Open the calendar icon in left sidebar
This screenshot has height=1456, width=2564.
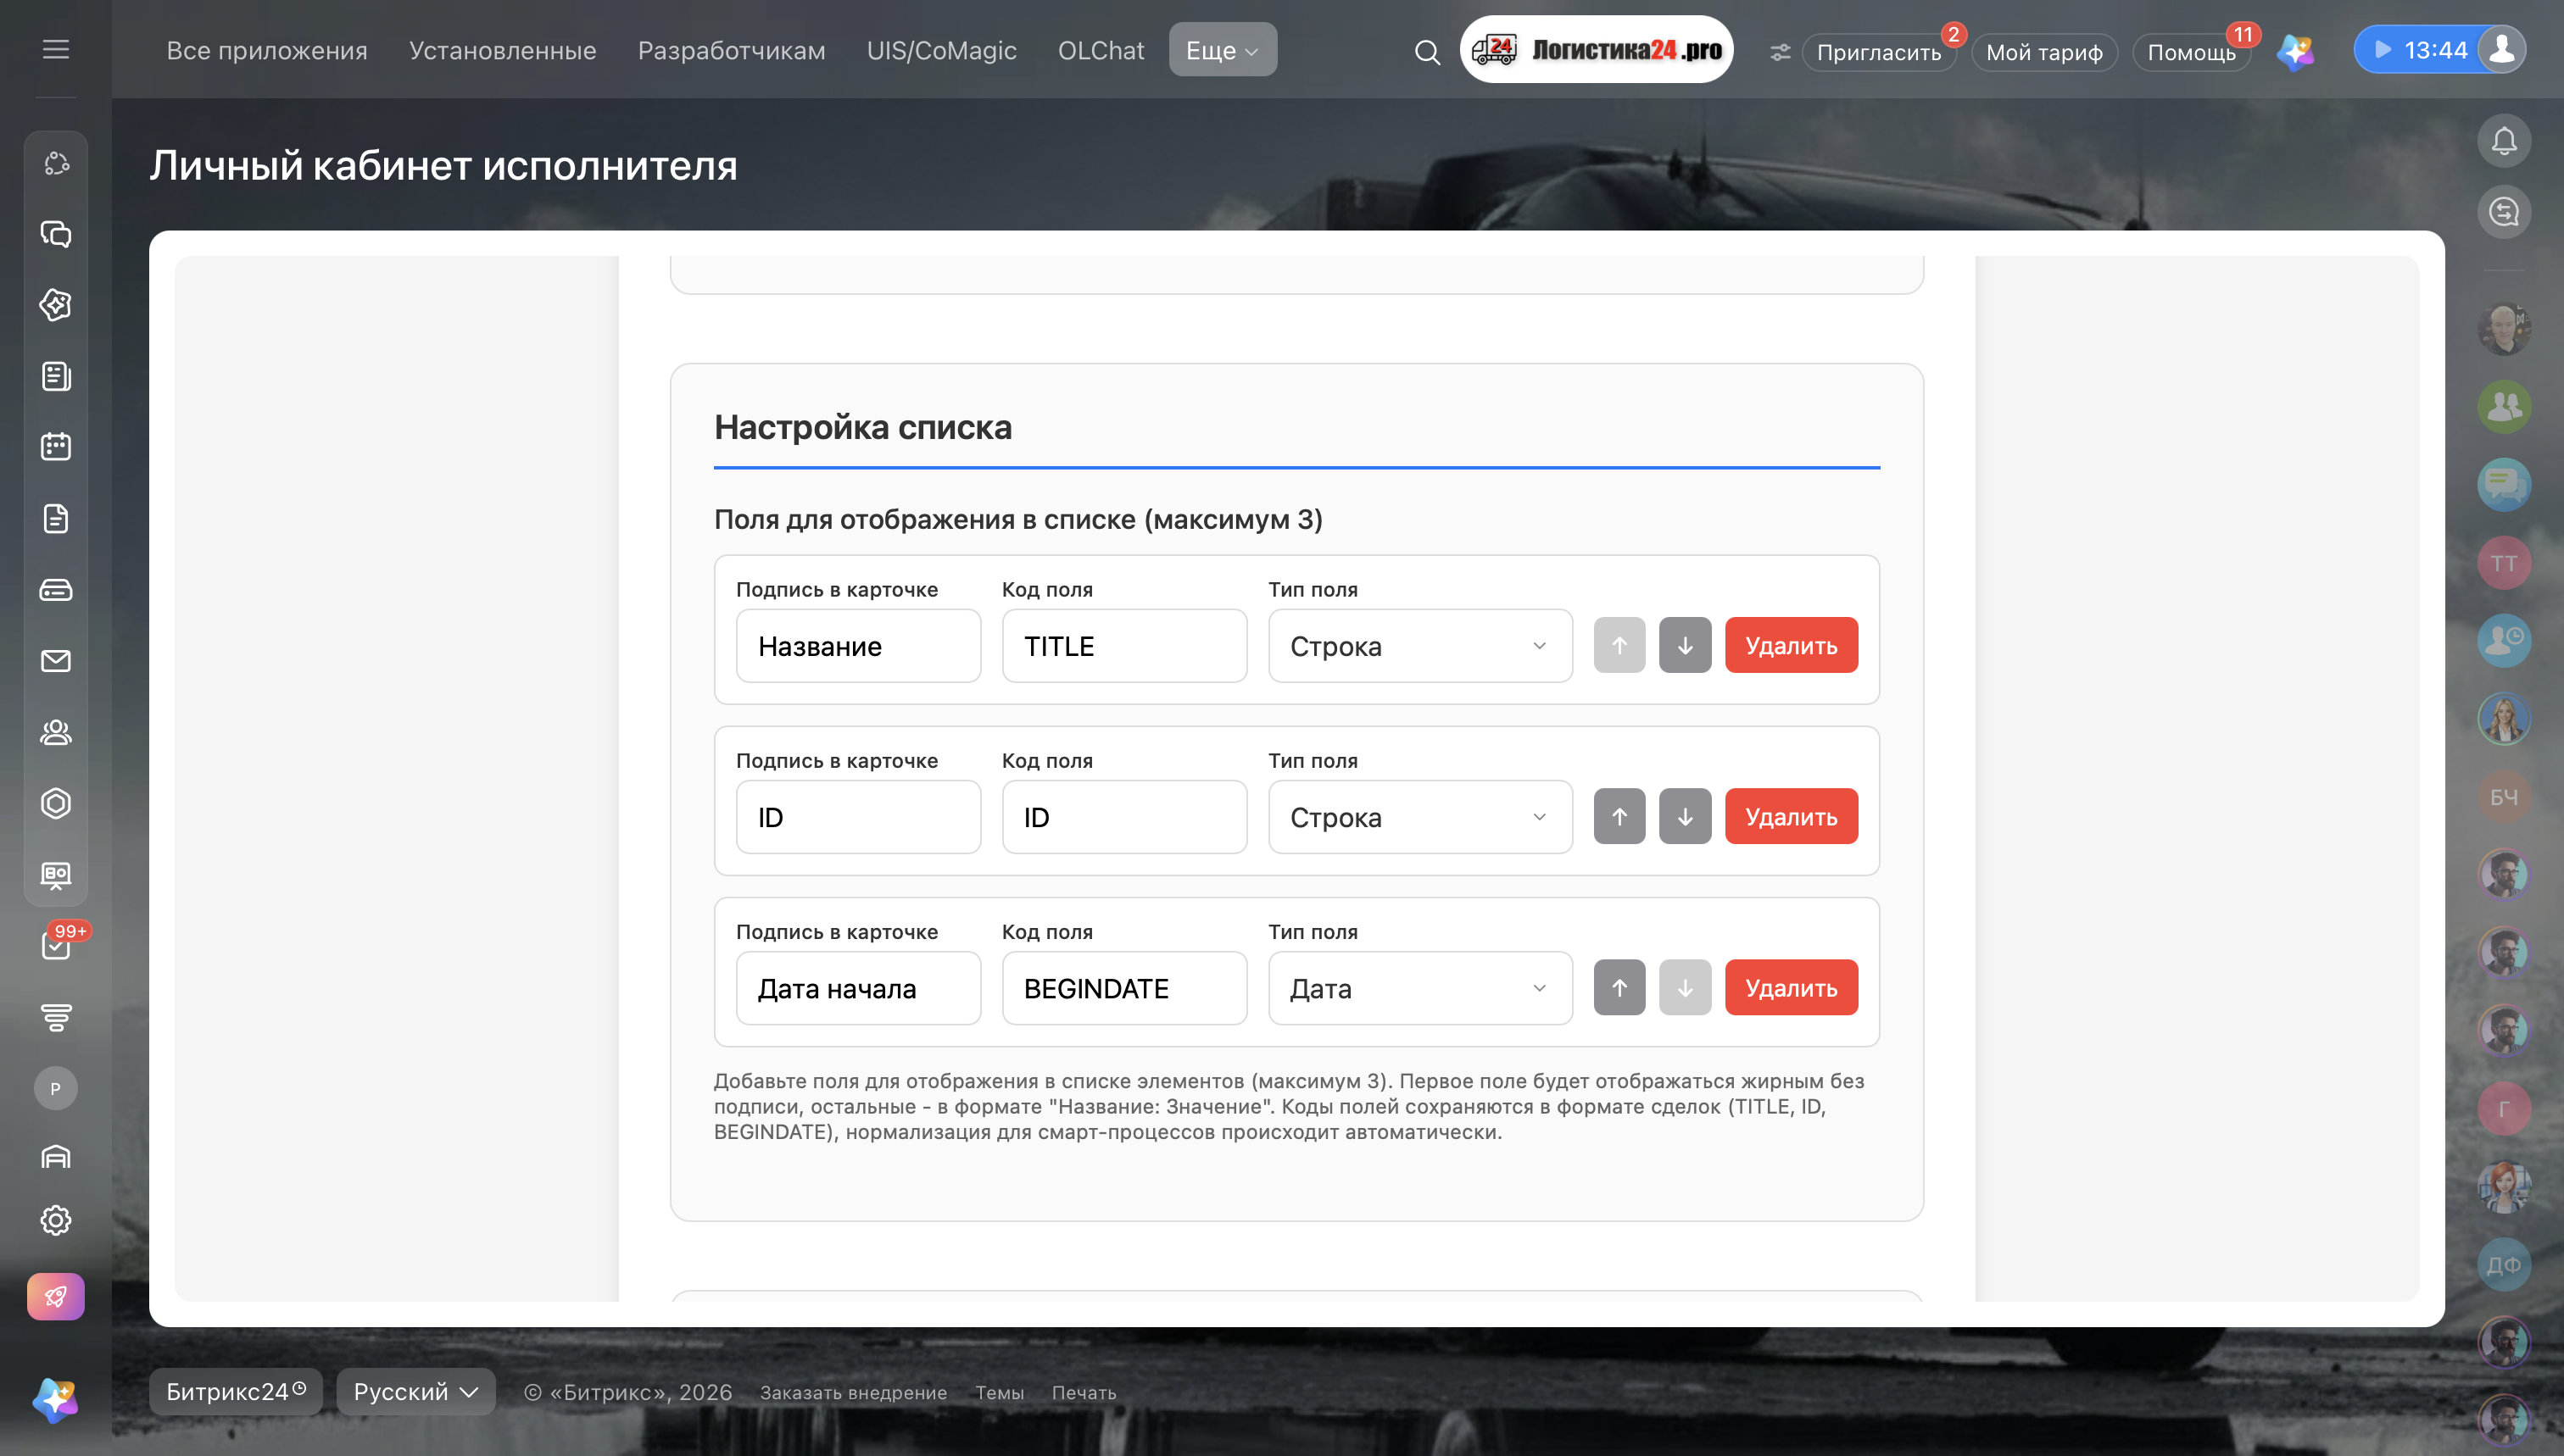coord(56,447)
